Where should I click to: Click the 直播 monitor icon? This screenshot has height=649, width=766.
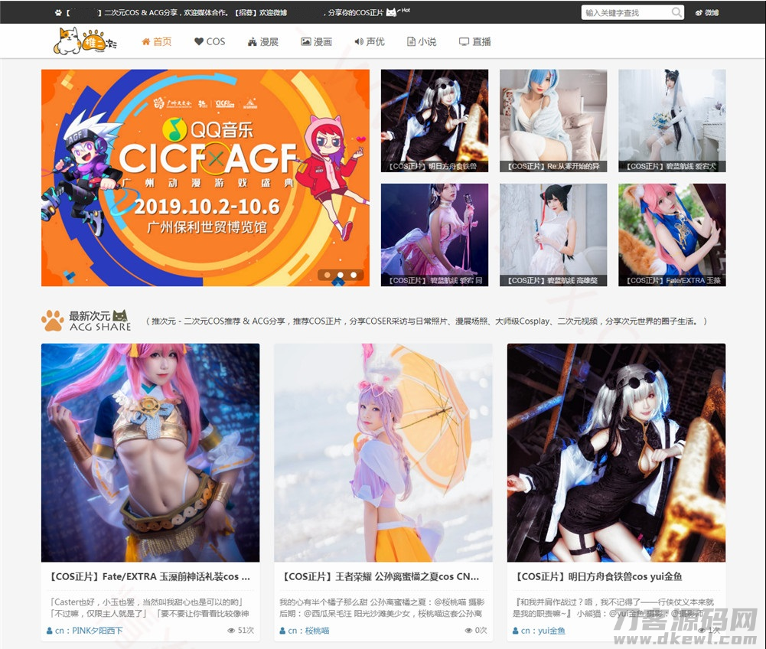pos(464,41)
